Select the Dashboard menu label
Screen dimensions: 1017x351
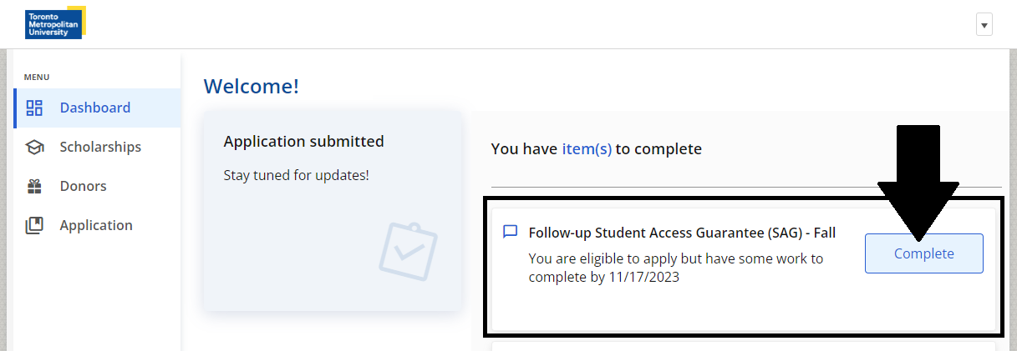coord(95,108)
